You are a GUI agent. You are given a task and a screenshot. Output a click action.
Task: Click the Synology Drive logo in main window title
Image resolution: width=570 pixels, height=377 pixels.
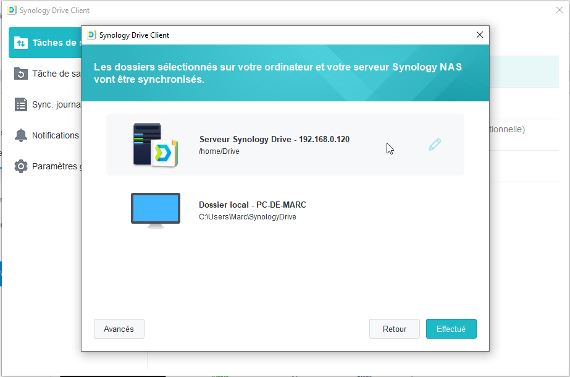tap(12, 10)
